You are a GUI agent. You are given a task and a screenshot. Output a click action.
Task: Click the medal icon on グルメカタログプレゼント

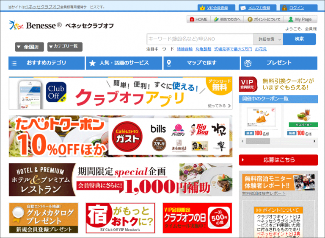coord(18,213)
